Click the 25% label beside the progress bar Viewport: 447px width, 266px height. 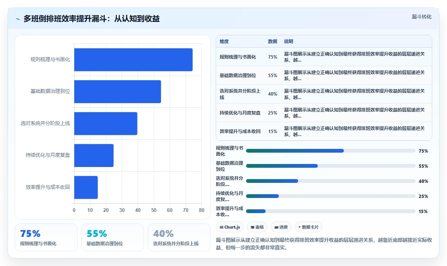(x=423, y=196)
